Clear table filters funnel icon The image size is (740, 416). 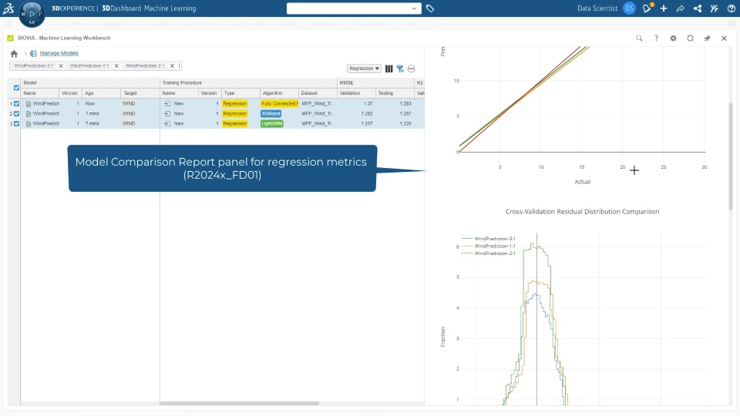coord(400,69)
